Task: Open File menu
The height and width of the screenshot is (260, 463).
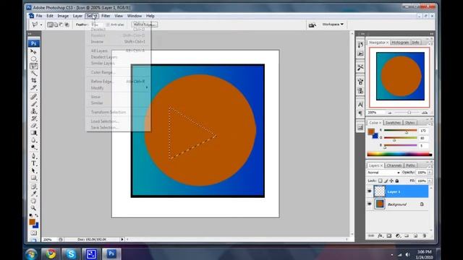Action: coord(39,16)
